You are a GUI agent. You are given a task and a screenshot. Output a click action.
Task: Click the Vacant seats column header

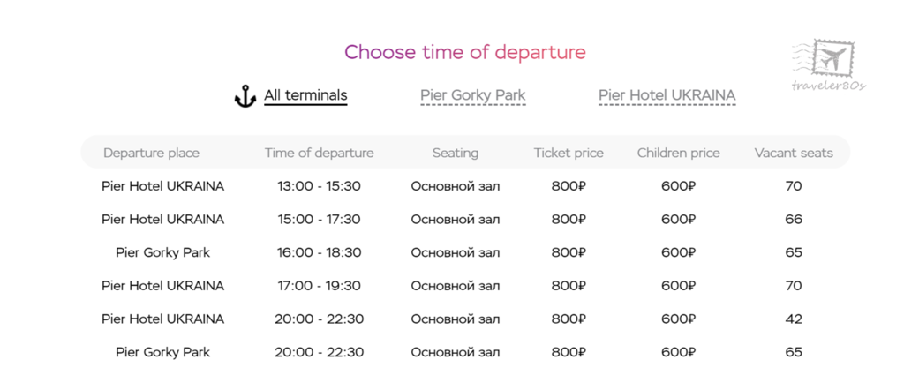pyautogui.click(x=794, y=153)
